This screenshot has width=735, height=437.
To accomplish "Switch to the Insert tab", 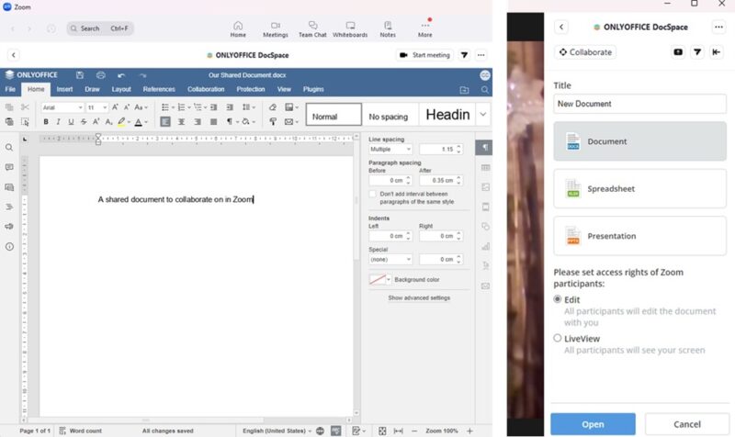I will pyautogui.click(x=64, y=89).
